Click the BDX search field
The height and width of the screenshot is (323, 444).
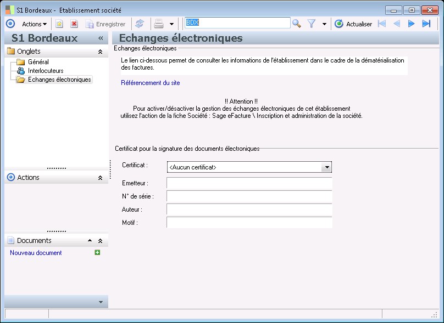coord(237,23)
